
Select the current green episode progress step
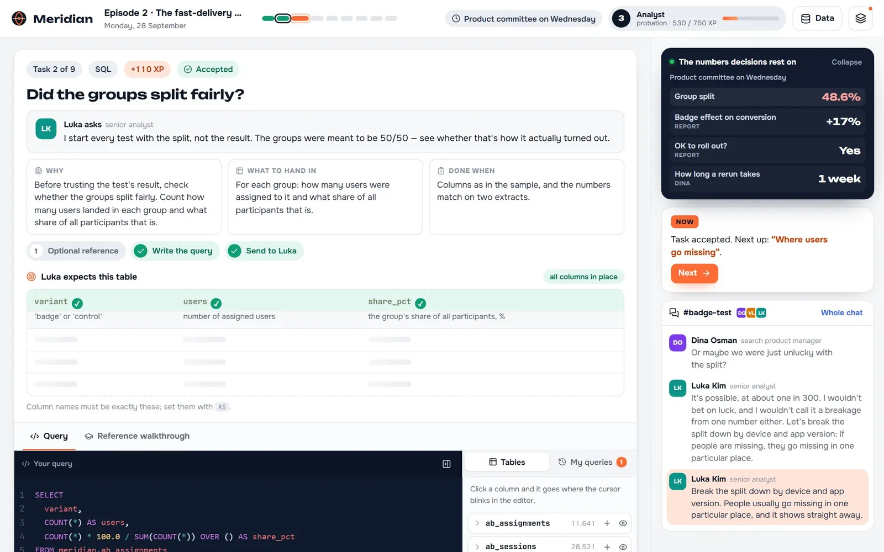pos(283,18)
